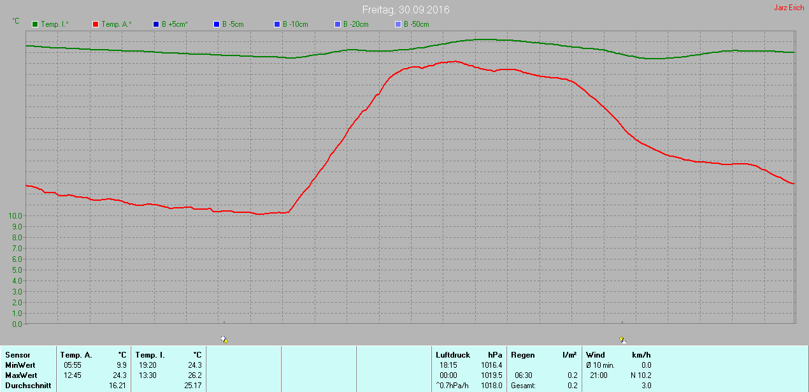Select the B +5cm legend square
This screenshot has height=392, width=809.
pos(156,24)
